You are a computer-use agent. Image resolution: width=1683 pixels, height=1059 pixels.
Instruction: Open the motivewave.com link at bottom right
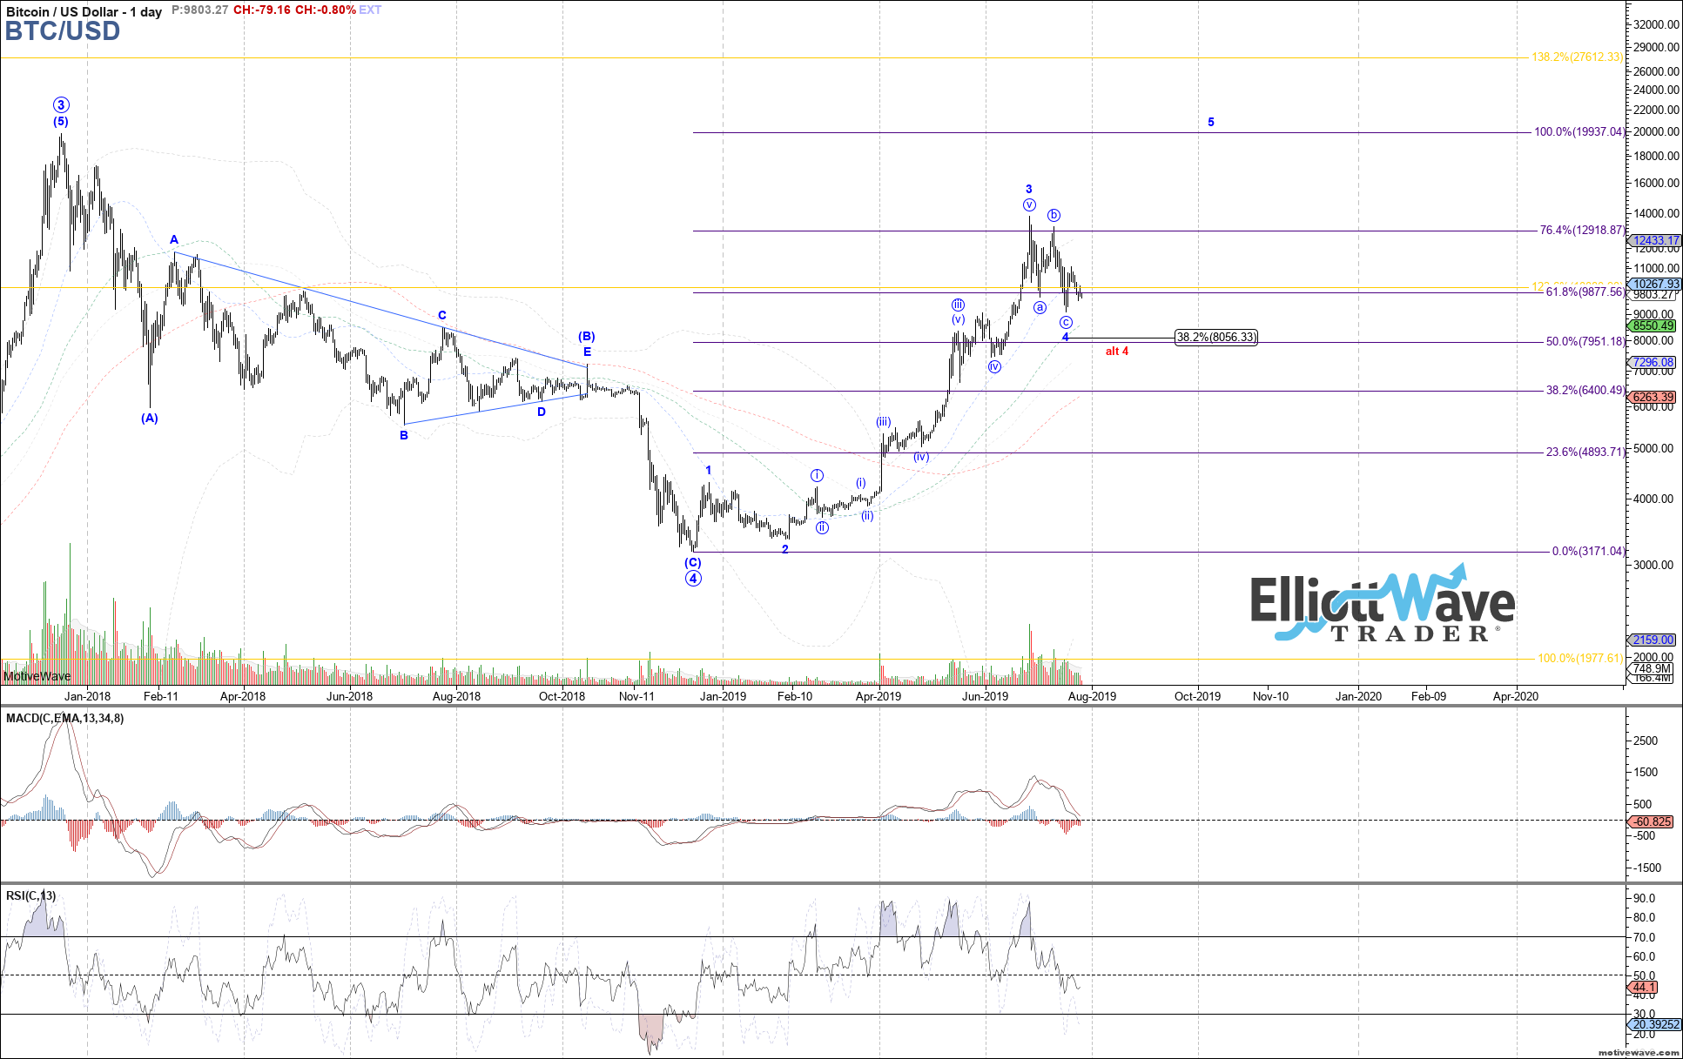tap(1639, 1052)
